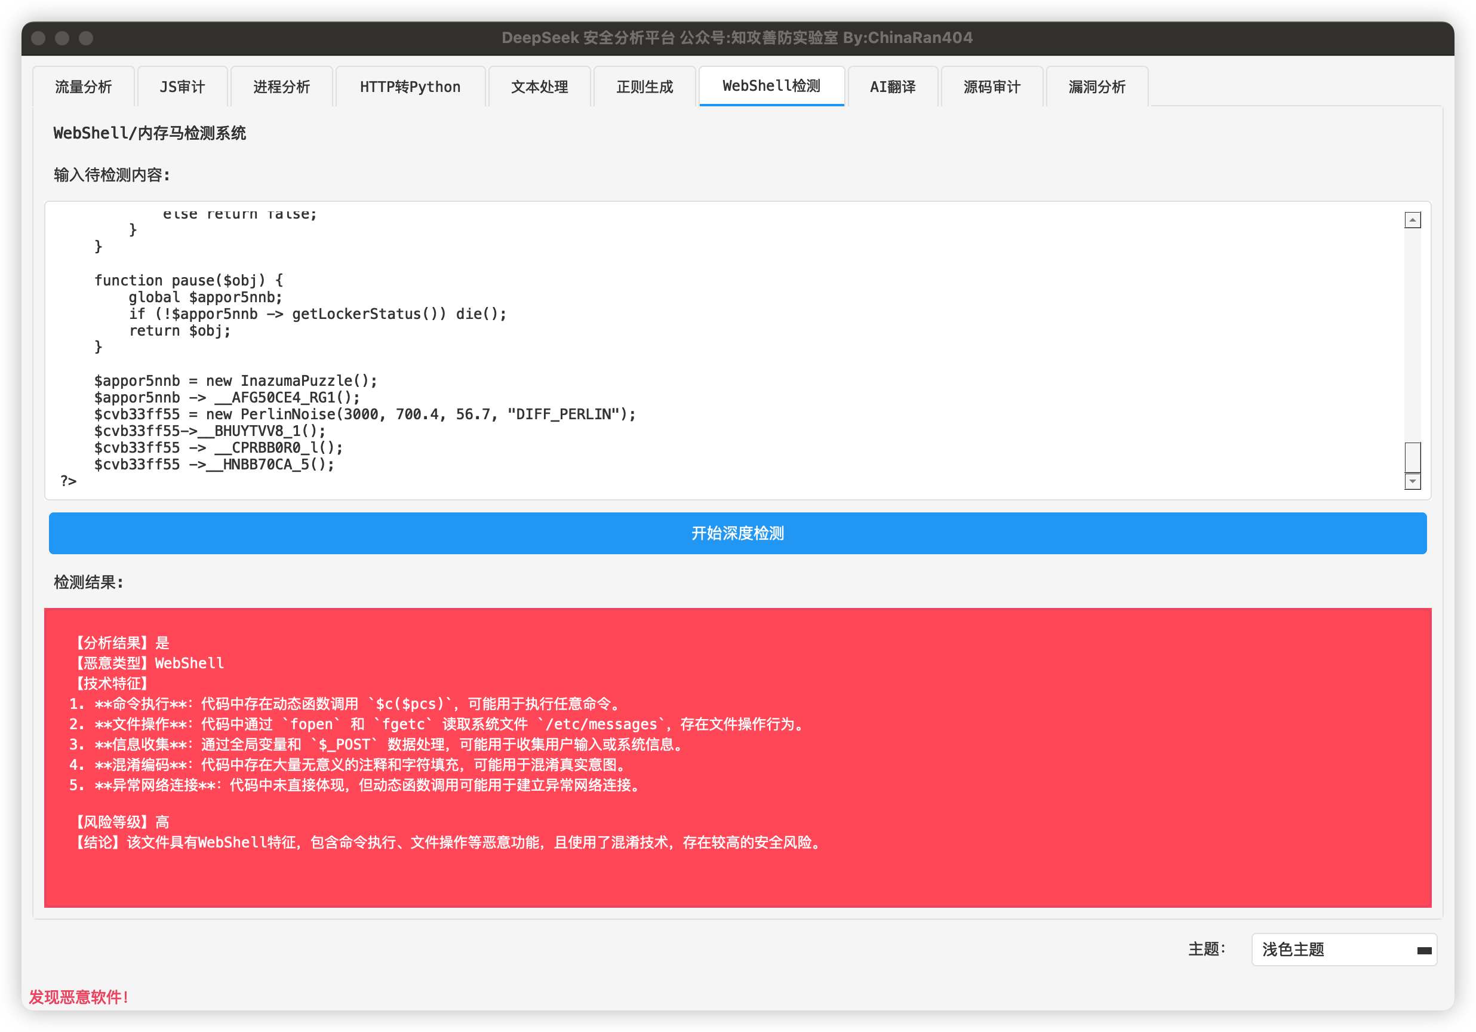Click the yellow minimize window button
The width and height of the screenshot is (1476, 1032).
click(x=61, y=38)
